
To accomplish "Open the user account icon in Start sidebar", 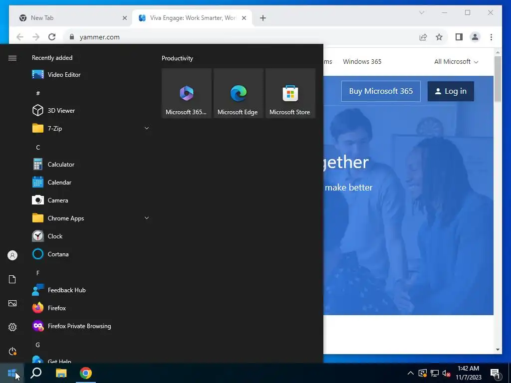I will click(12, 255).
